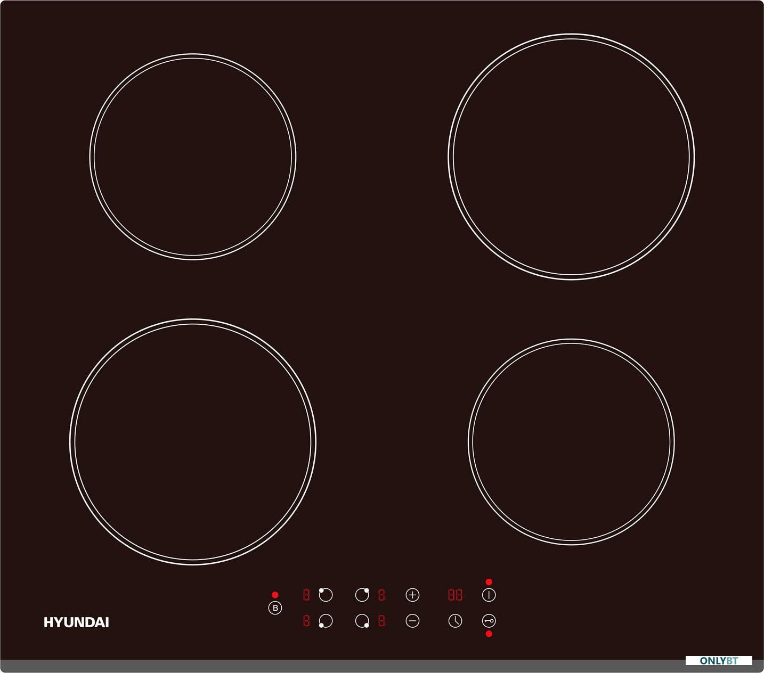Screen dimensions: 764x673
Task: Click the ONLYBT label
Action: click(719, 661)
